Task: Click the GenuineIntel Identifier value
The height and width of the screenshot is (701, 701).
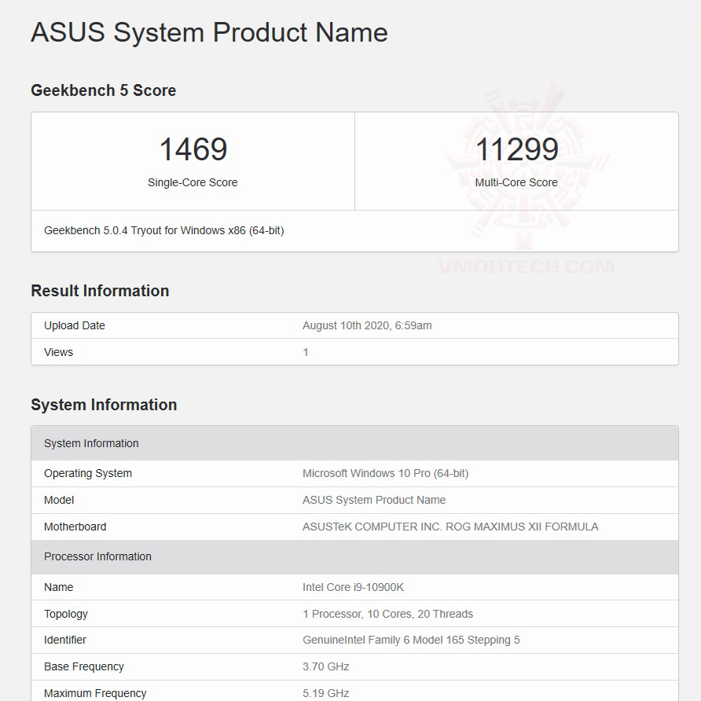Action: click(x=410, y=640)
